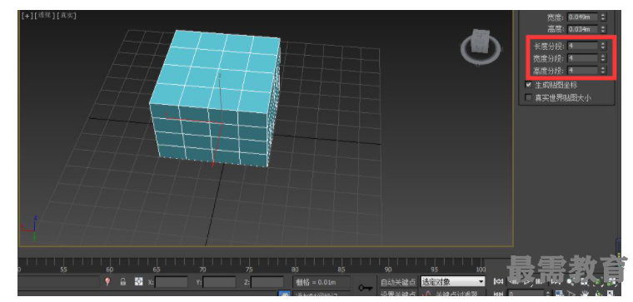This screenshot has height=302, width=633.
Task: Go to start frame playback button
Action: (x=498, y=281)
